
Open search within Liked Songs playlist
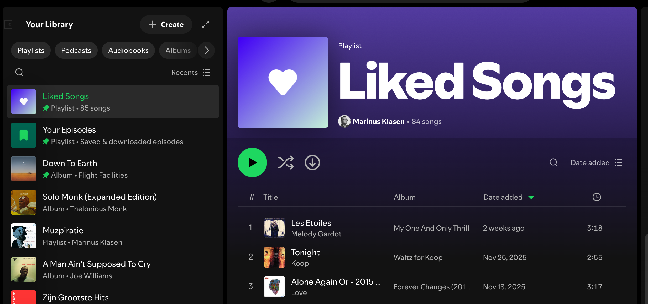pyautogui.click(x=553, y=162)
